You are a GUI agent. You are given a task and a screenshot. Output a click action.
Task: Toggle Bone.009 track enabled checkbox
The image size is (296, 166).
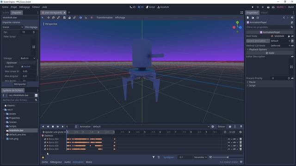tap(45, 149)
